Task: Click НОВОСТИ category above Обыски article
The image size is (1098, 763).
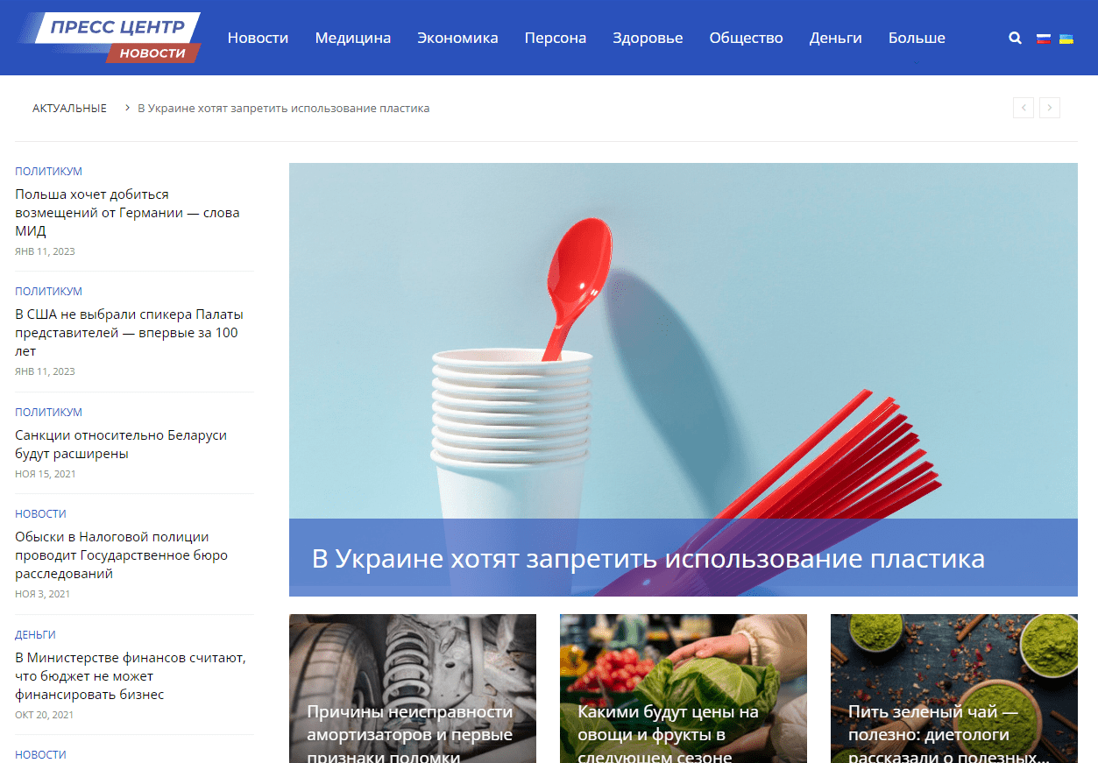Action: tap(40, 514)
